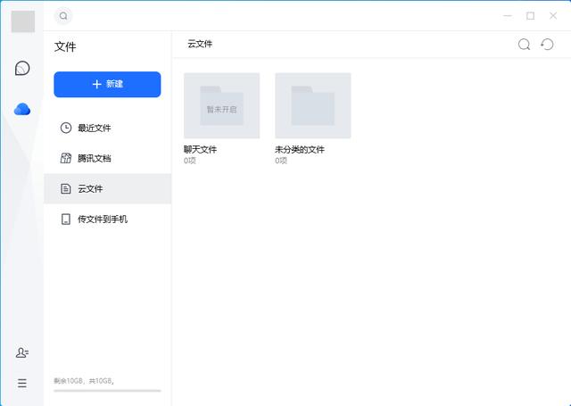This screenshot has width=571, height=406.
Task: Click the 云文件 header breadcrumb
Action: point(200,44)
